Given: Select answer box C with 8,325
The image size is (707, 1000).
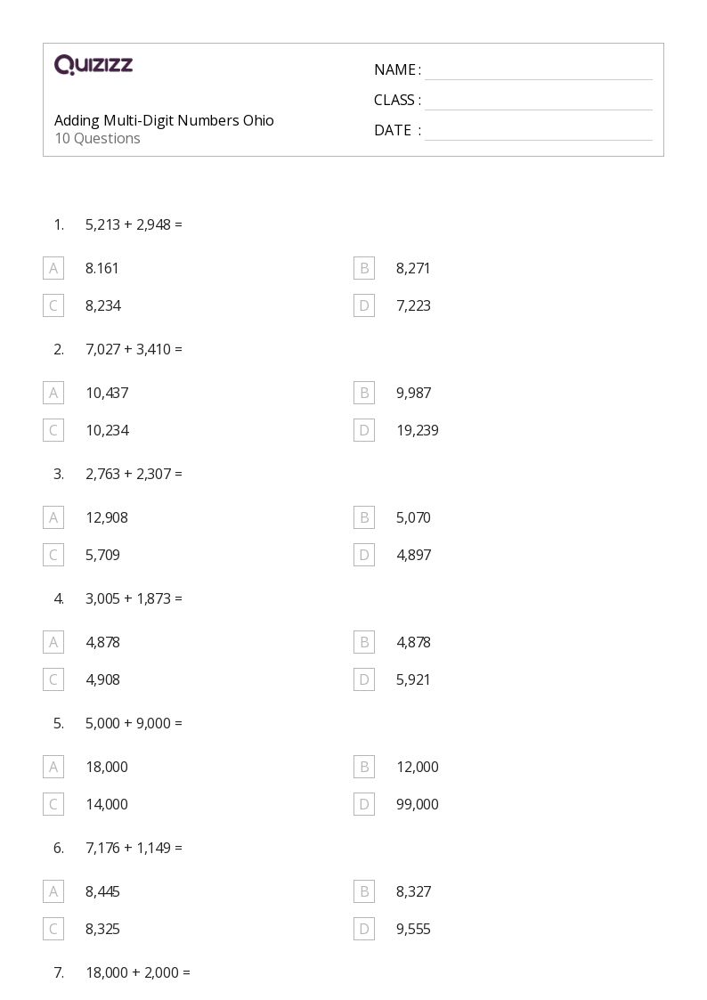Looking at the screenshot, I should click(53, 930).
